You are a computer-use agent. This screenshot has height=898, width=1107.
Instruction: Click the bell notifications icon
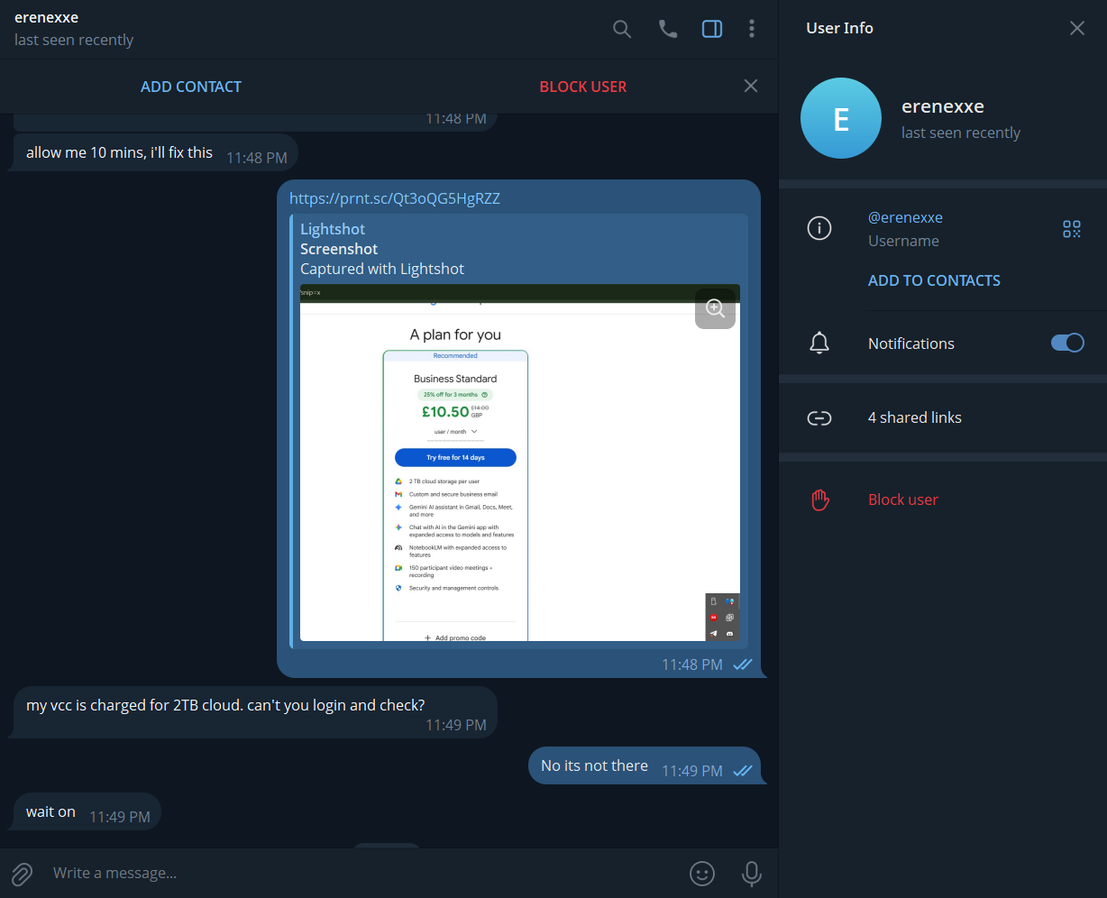click(819, 343)
